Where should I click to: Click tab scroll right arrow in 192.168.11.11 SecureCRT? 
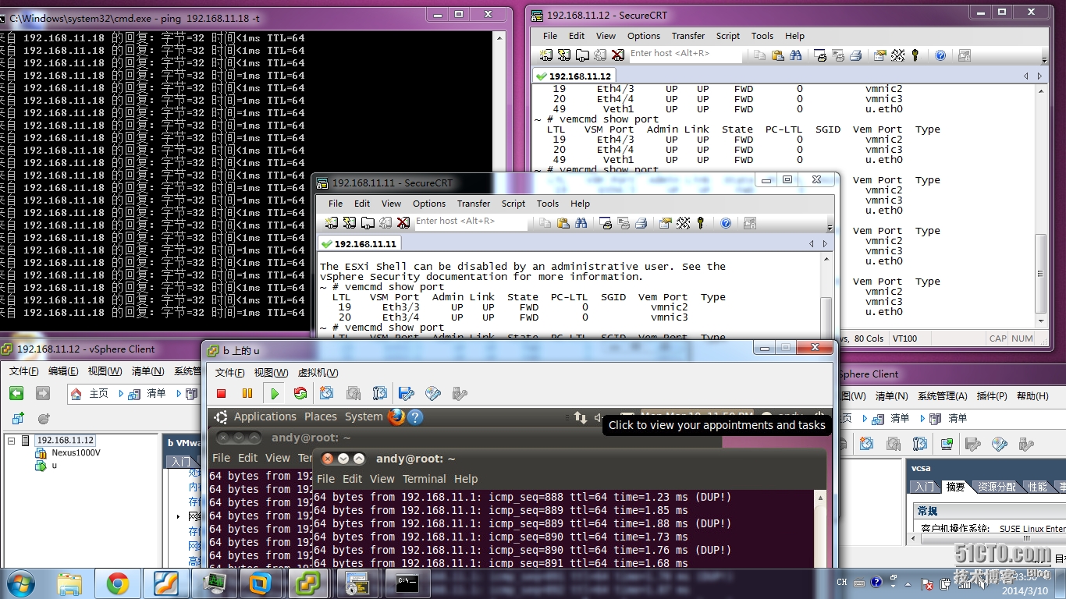825,244
